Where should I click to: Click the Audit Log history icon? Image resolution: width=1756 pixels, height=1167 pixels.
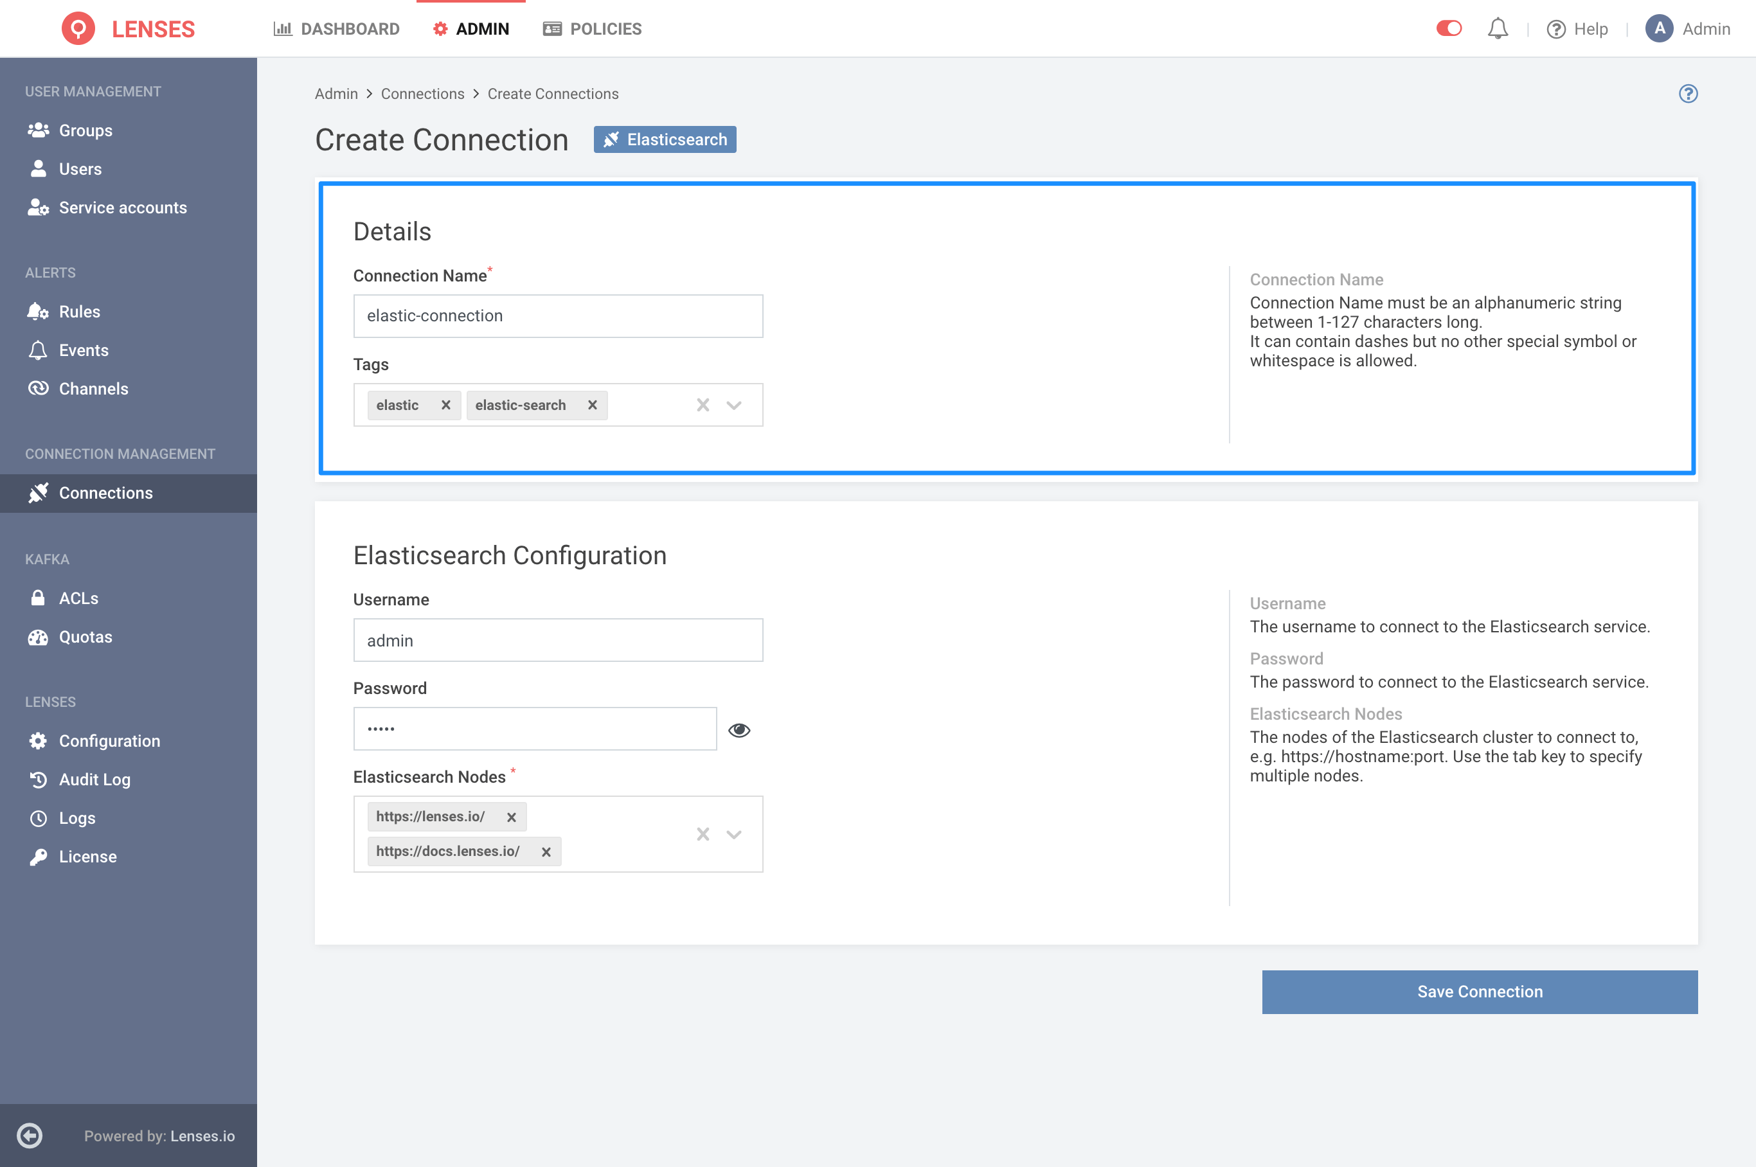point(38,779)
